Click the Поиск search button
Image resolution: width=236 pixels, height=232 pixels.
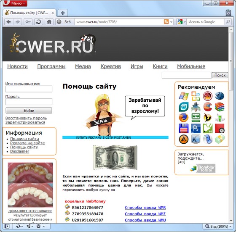pos(220,75)
